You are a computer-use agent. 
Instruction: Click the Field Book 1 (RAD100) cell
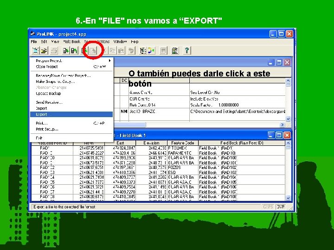(242, 158)
